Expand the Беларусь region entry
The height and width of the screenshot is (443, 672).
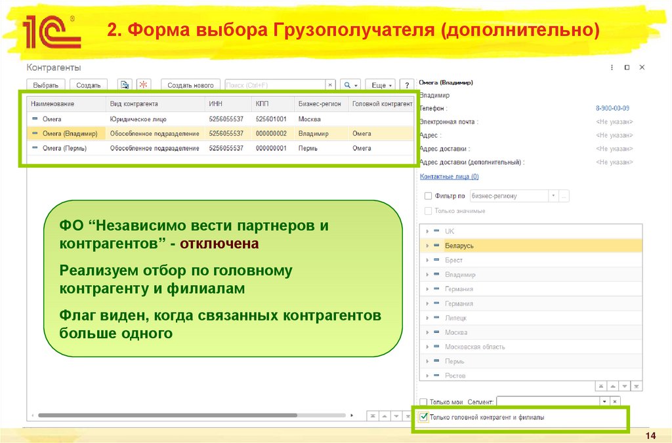pyautogui.click(x=428, y=246)
